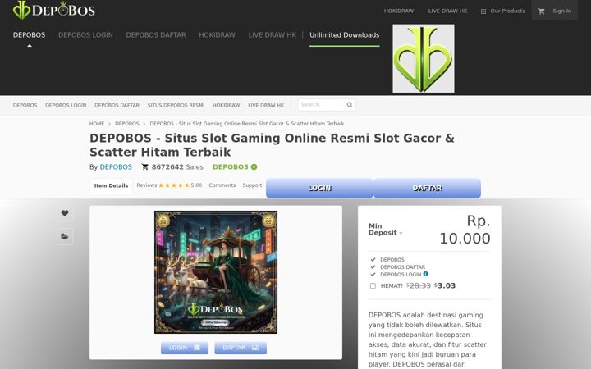
Task: Open DEPOBOS LOGIN in gray sub-navigation
Action: click(66, 105)
